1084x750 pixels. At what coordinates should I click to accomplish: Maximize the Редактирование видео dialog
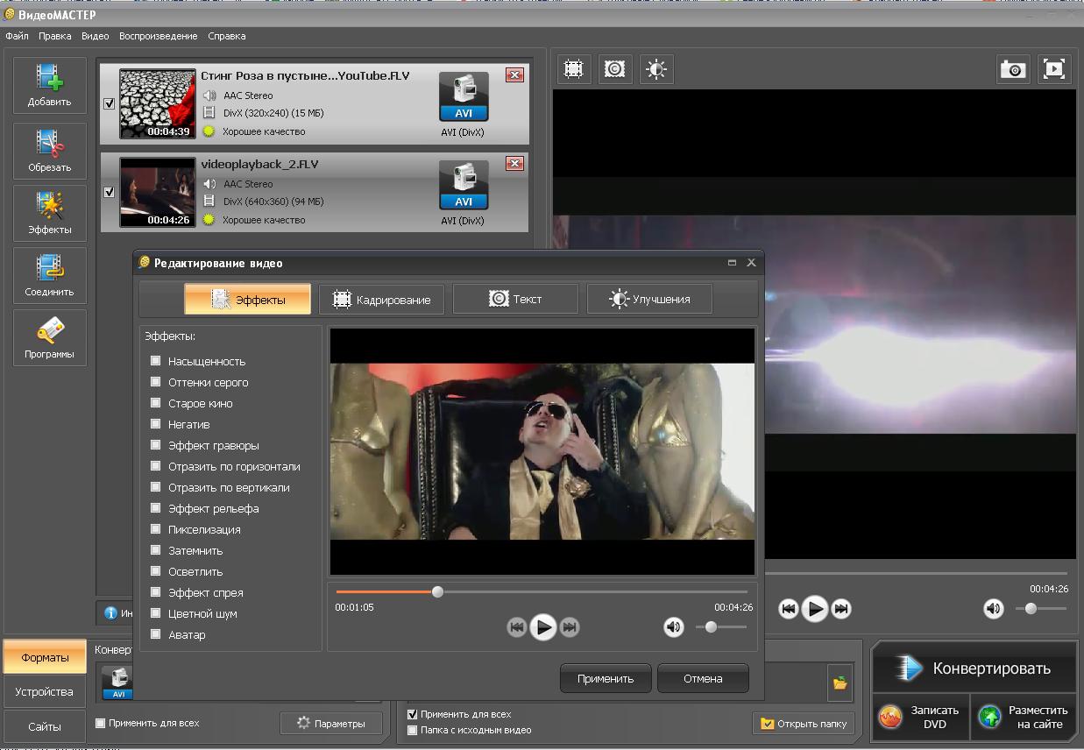732,262
